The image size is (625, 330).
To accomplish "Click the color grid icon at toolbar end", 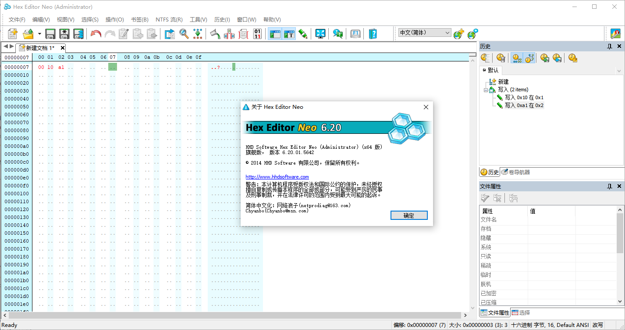I will click(615, 34).
